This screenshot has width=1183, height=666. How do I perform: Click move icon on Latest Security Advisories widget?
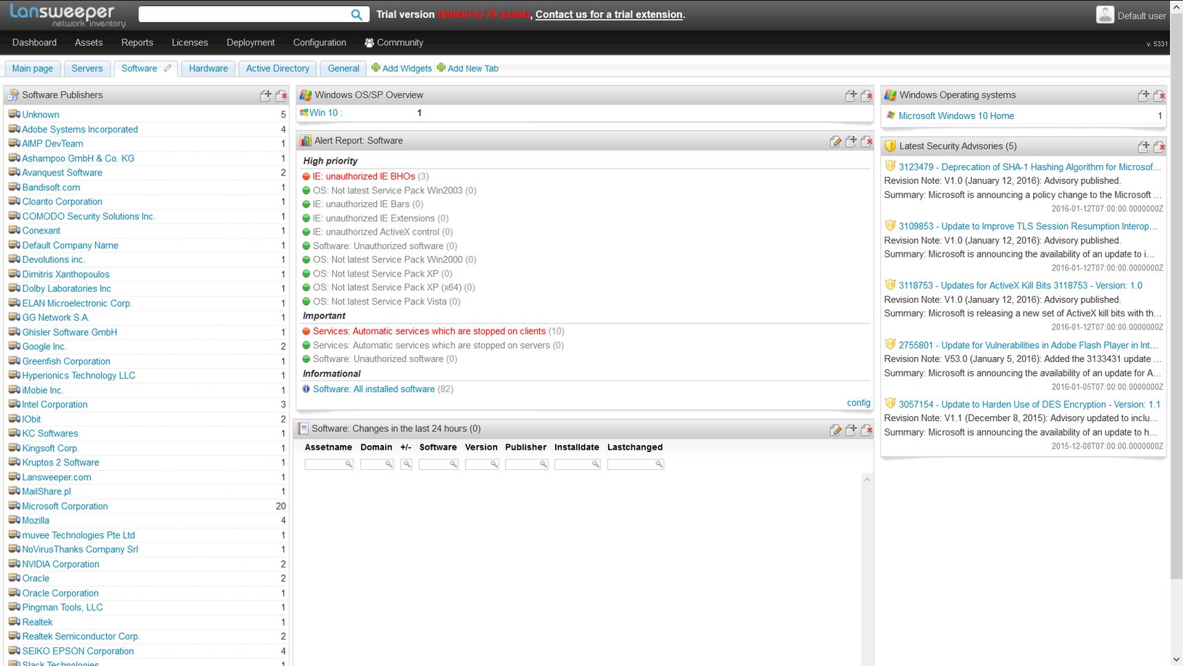[1144, 147]
